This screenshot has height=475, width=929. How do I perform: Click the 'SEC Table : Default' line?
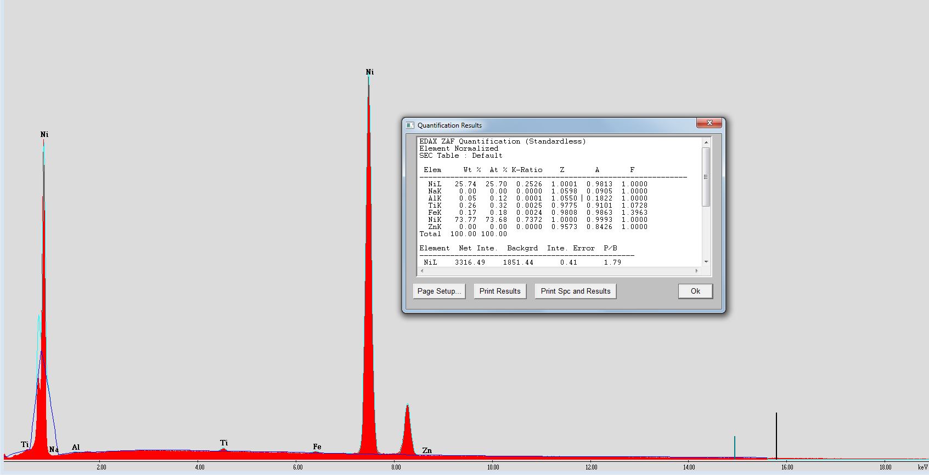click(x=461, y=156)
